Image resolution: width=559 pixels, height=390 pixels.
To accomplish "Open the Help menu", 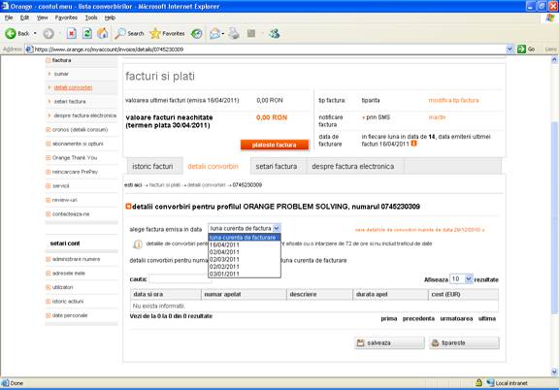I will point(110,17).
